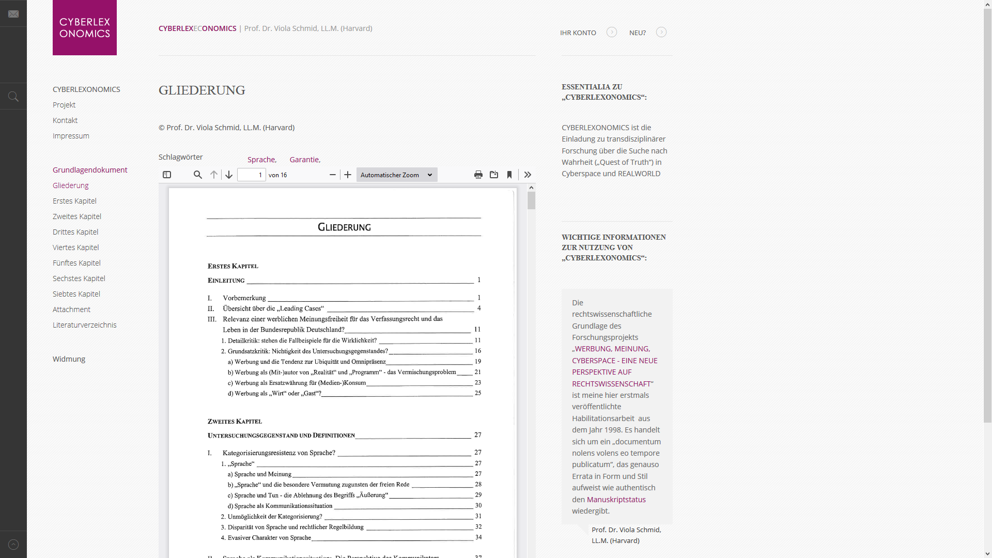The image size is (992, 558).
Task: Click the PDF bookmark current view icon
Action: 509,175
